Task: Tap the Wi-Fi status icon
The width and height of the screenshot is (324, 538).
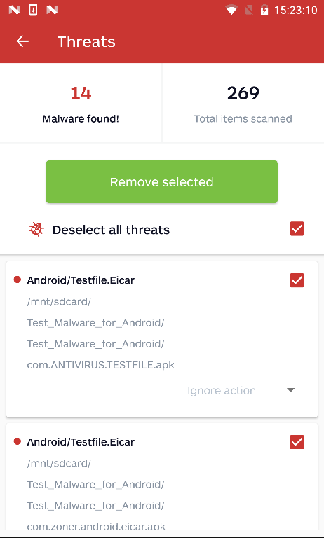Action: point(231,11)
